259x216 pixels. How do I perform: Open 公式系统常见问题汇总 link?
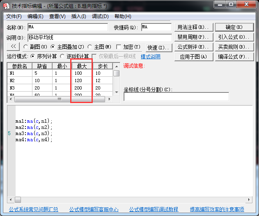(33, 209)
